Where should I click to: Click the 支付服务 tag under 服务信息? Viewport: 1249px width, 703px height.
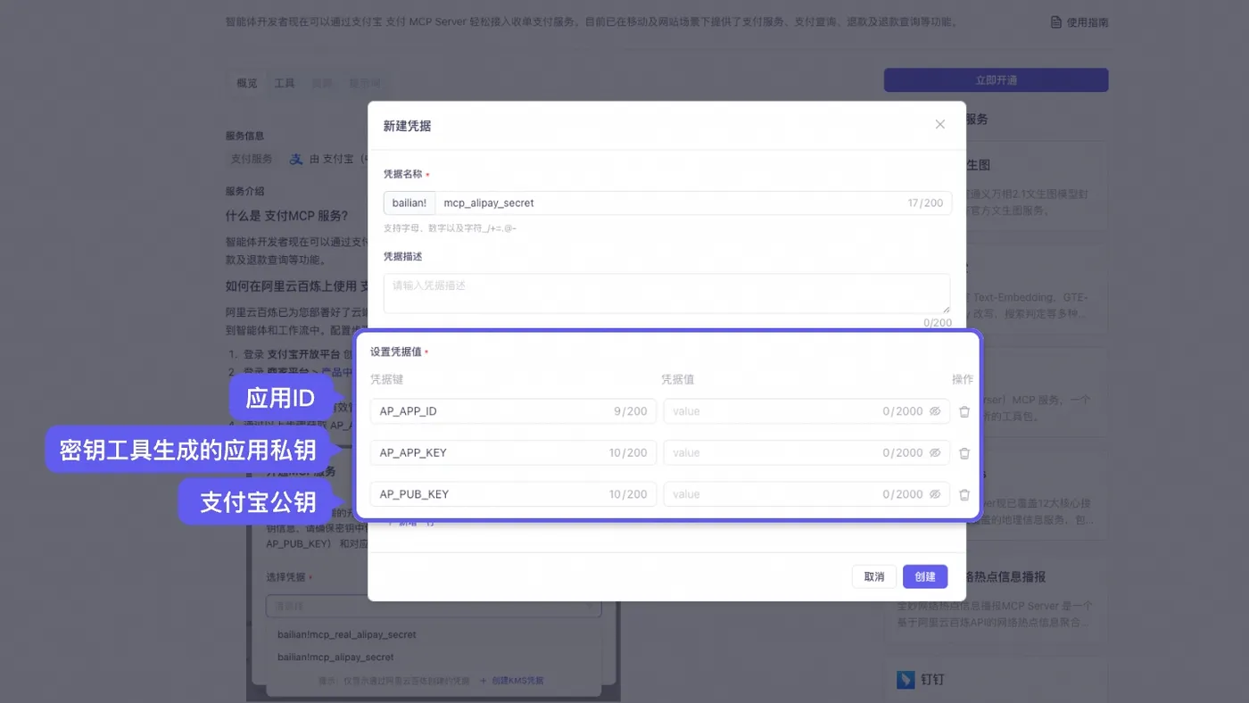[252, 159]
